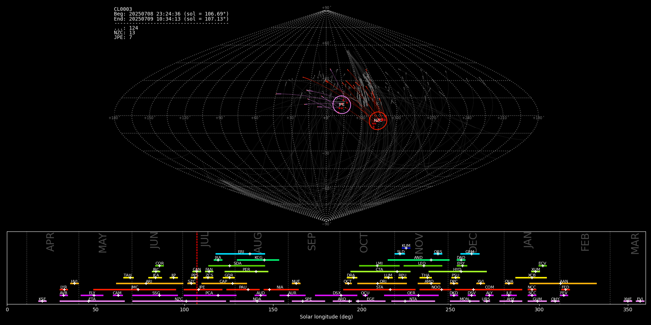This screenshot has height=325, width=651.
Task: Click the ERI shower bar label
Action: (x=241, y=252)
